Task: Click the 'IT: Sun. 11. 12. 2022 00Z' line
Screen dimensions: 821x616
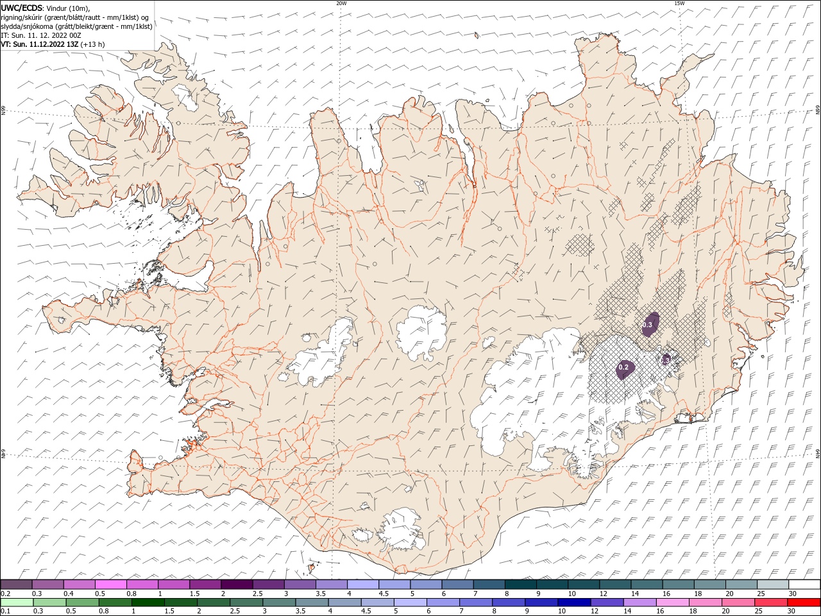Action: pos(42,35)
